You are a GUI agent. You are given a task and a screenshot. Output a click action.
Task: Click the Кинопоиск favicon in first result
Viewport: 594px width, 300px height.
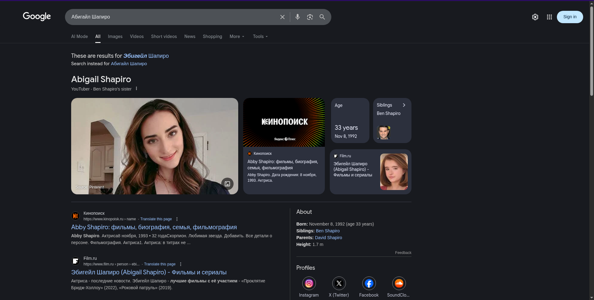[x=75, y=216]
